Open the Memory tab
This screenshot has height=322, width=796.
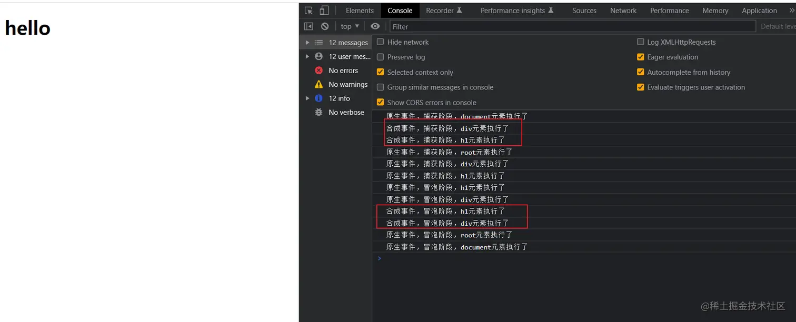tap(715, 11)
